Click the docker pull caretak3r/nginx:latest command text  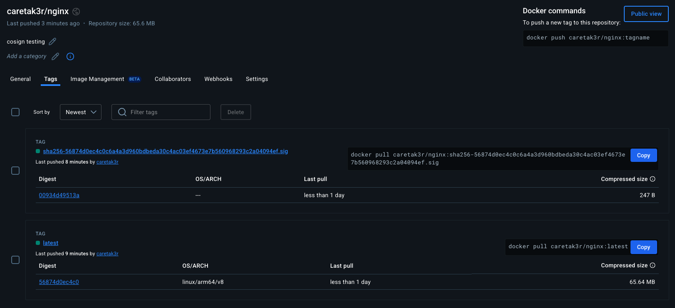(568, 247)
